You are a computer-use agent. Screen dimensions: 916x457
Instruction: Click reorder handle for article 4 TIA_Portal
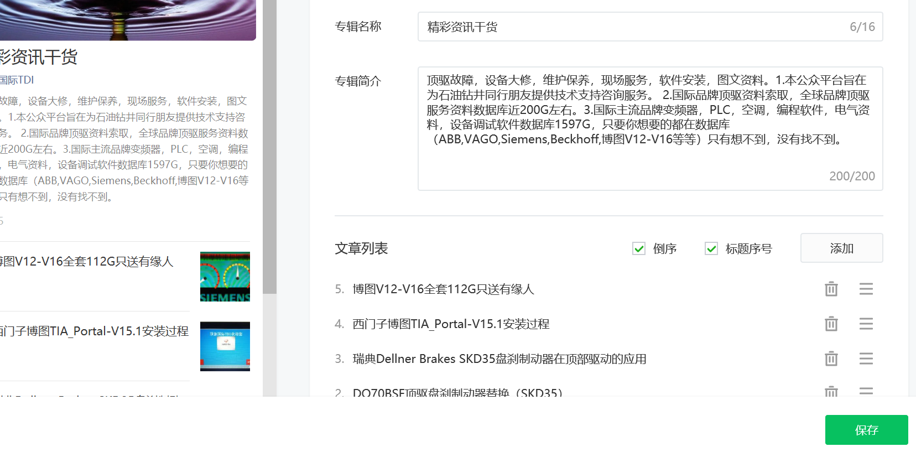click(x=866, y=324)
